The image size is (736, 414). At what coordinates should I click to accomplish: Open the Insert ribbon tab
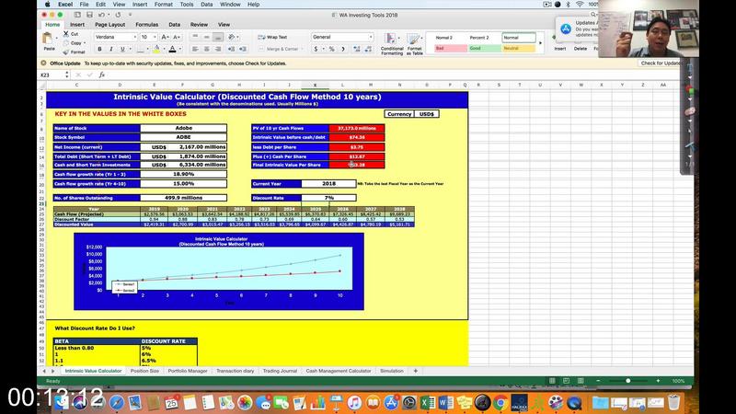point(77,25)
